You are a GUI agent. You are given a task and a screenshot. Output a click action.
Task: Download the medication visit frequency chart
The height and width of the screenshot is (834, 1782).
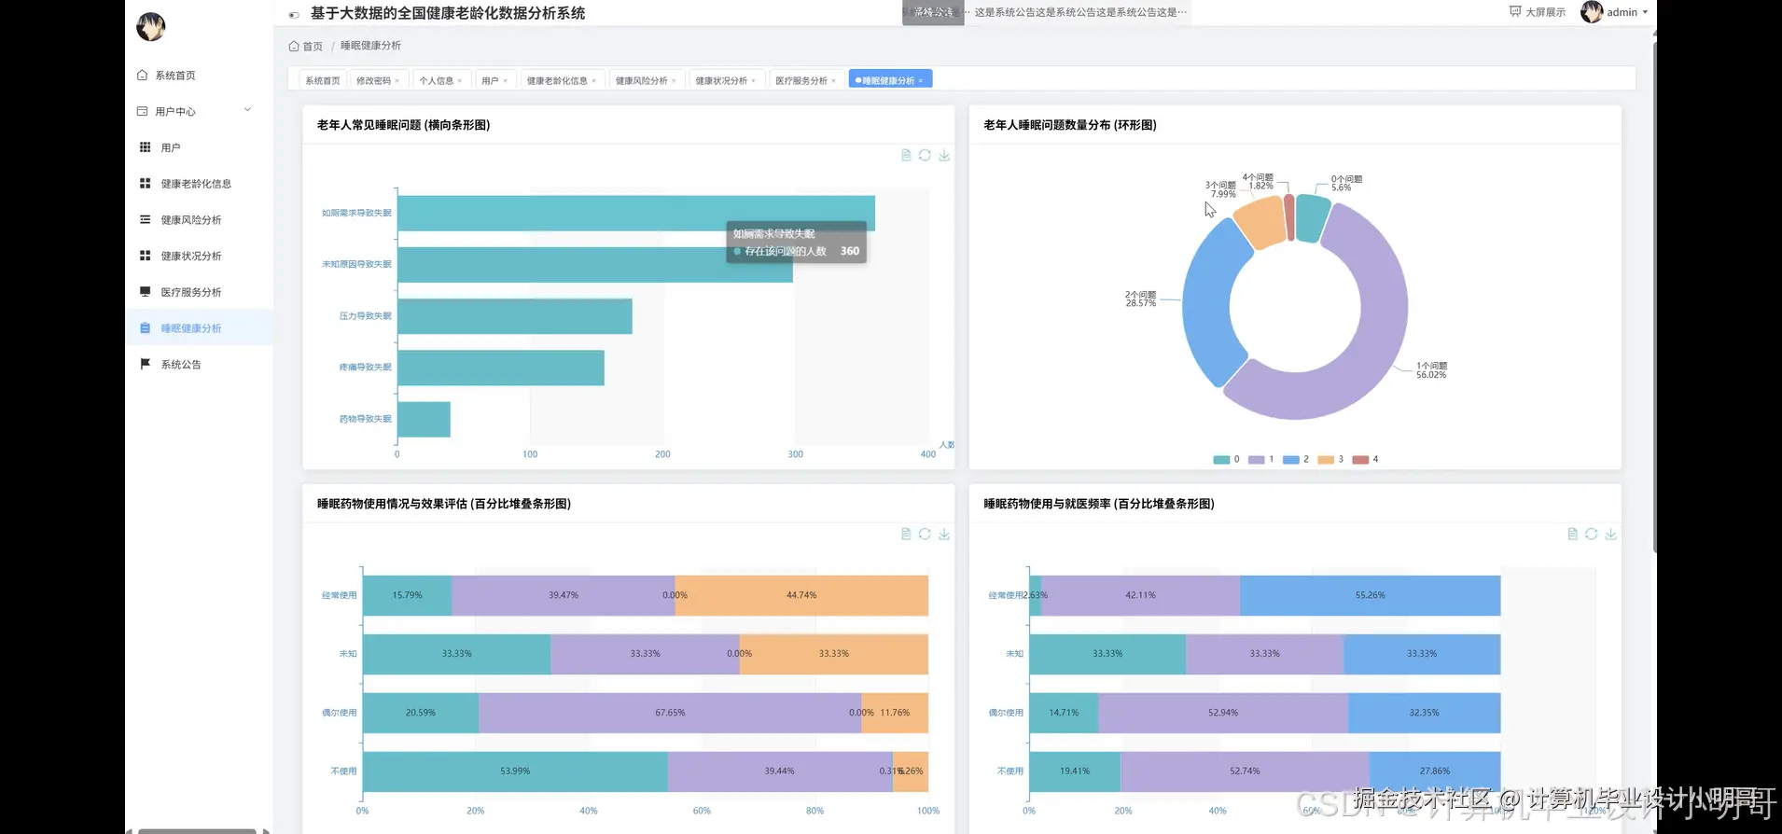(1610, 534)
